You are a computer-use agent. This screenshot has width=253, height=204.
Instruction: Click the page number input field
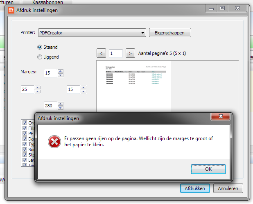[116, 53]
